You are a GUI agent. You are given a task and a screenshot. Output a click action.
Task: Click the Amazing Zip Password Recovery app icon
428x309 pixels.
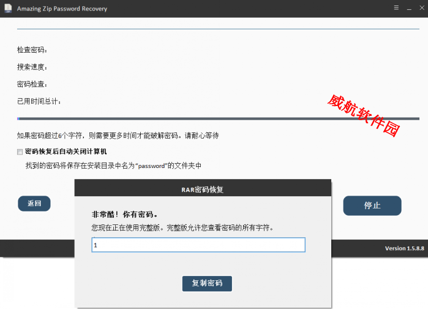[x=8, y=8]
